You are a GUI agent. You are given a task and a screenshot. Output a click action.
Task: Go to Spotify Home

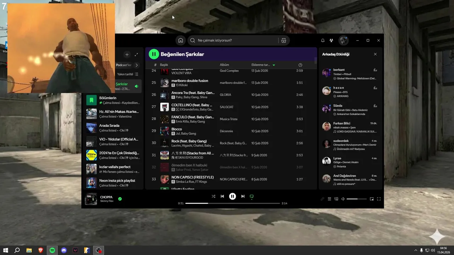181,40
